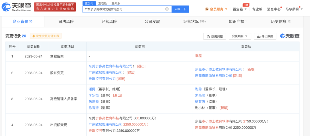This screenshot has width=310, height=136.
Task: Select the 公司发展 tab
Action: click(152, 21)
